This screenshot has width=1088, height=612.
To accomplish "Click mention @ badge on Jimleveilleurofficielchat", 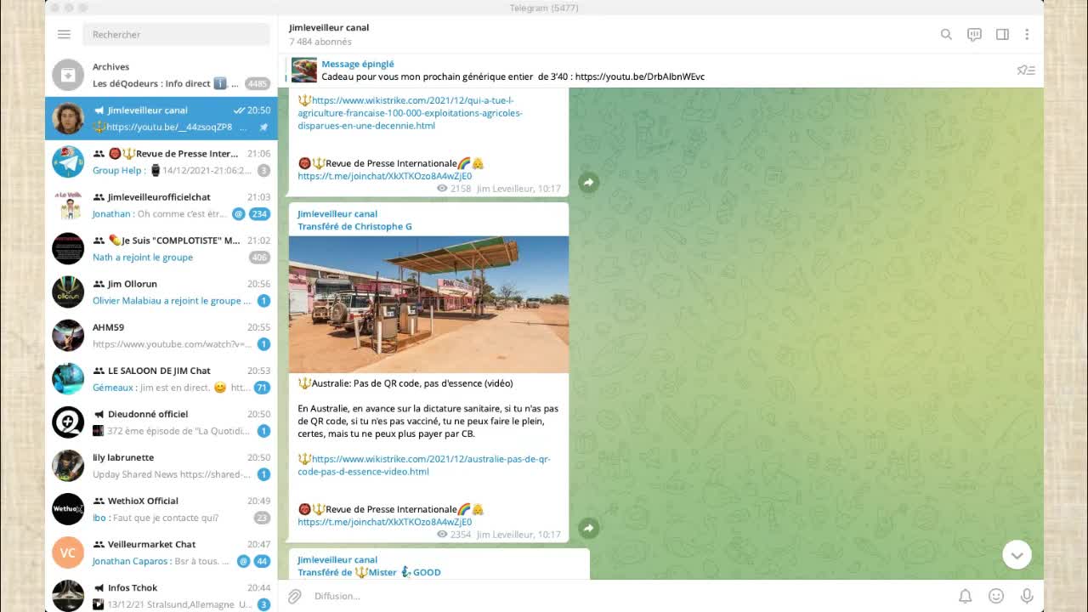I will 239,214.
